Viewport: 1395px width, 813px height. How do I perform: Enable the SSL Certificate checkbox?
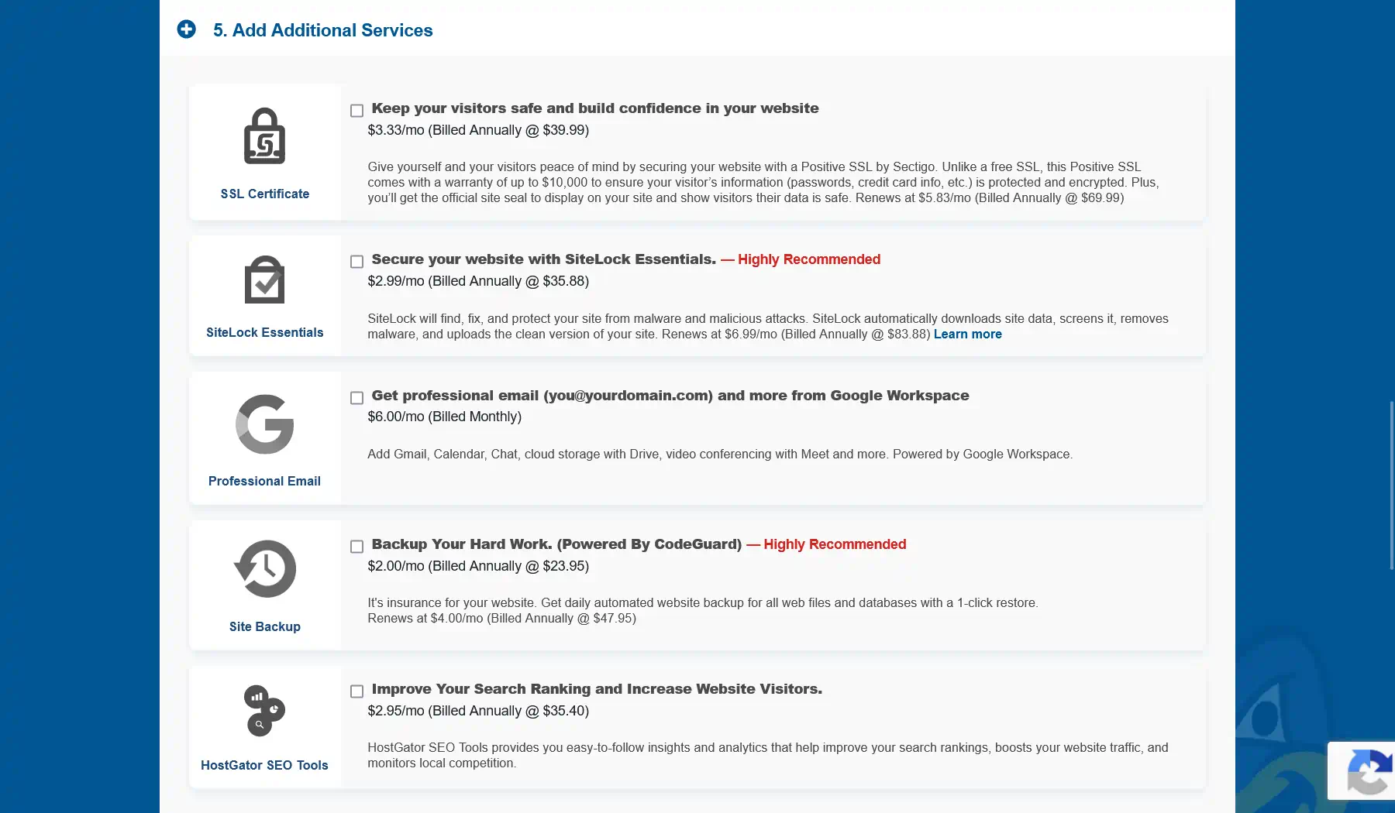coord(356,111)
